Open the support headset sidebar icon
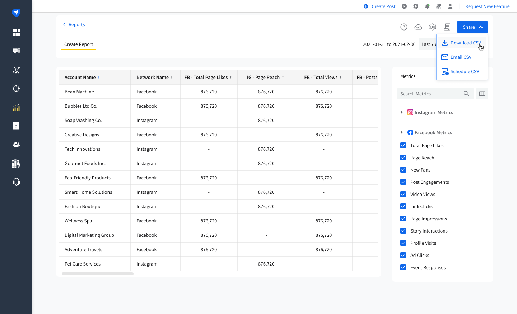Image resolution: width=517 pixels, height=314 pixels. pos(16,182)
